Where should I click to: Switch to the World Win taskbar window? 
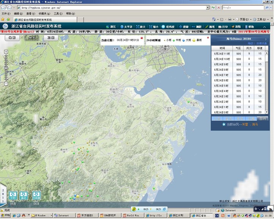pos(133,215)
